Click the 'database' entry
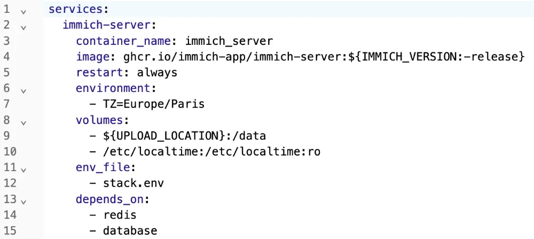Screen dimensions: 534x239 tap(130, 230)
